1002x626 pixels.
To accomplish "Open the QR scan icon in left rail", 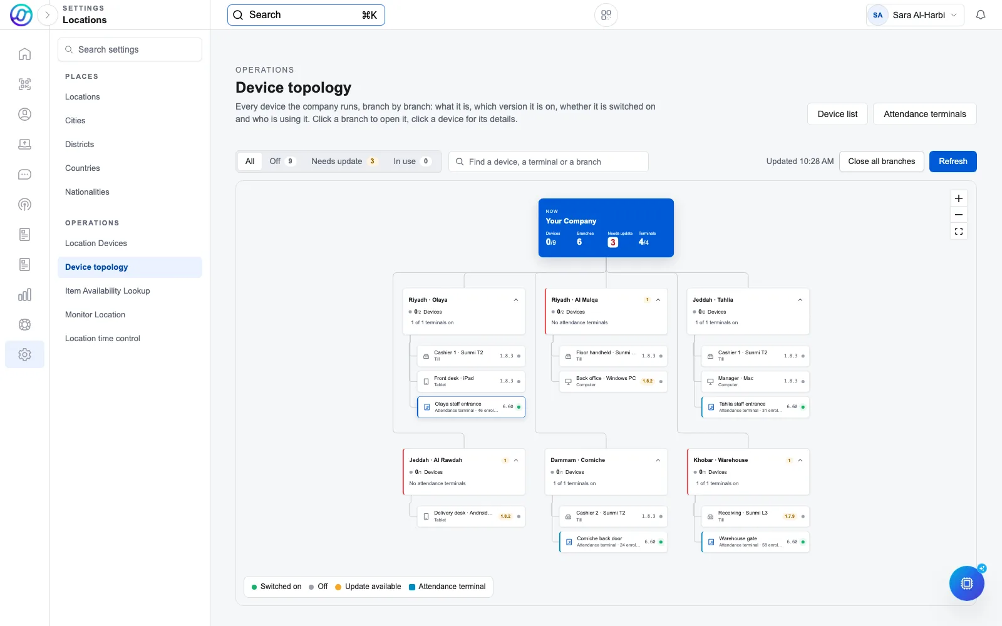I will pos(24,84).
